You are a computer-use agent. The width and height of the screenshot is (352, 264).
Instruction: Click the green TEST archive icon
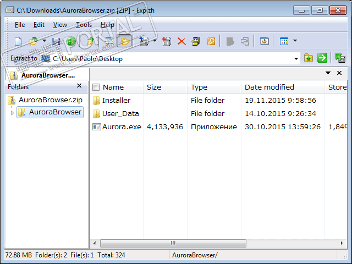(x=71, y=41)
